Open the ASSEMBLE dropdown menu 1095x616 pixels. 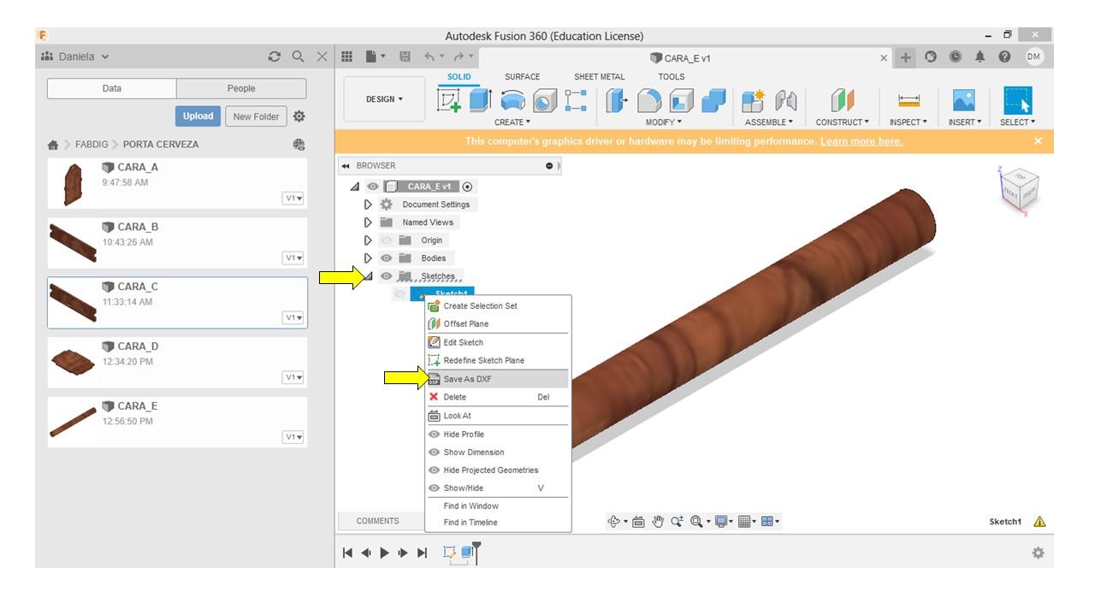click(769, 122)
